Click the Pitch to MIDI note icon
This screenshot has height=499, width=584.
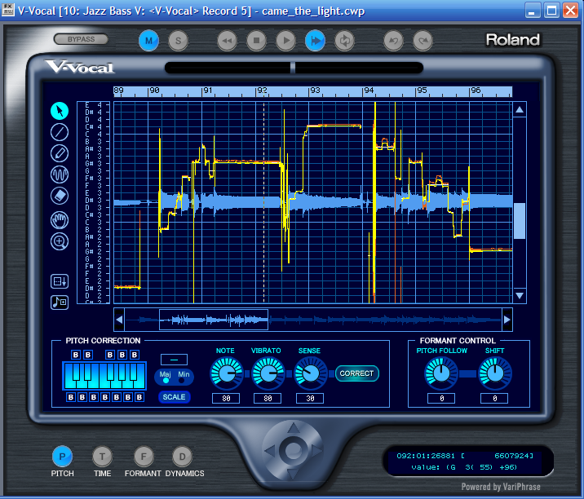60,302
